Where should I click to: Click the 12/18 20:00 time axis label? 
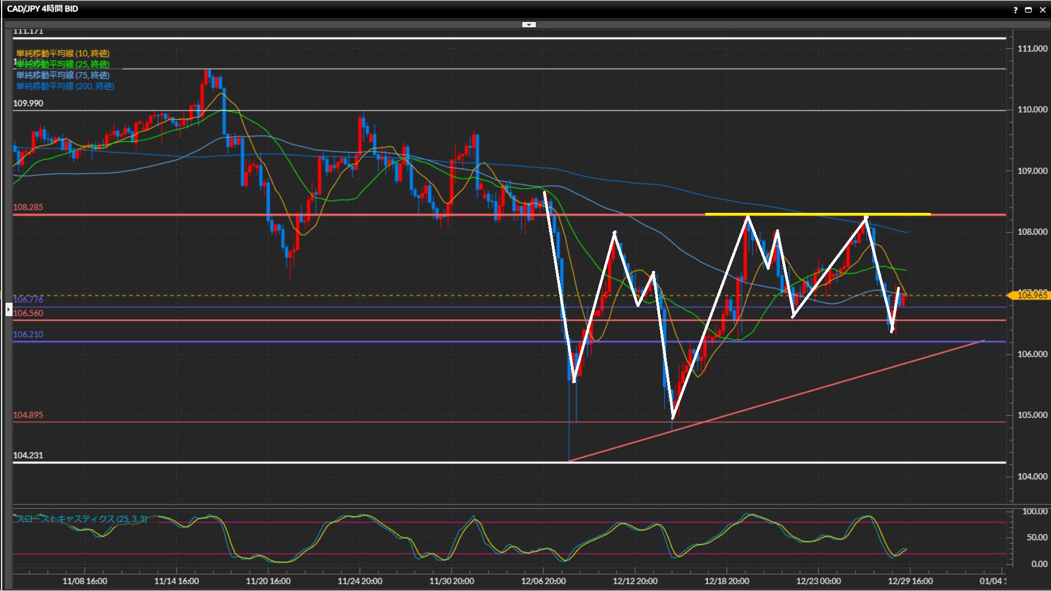coord(726,581)
